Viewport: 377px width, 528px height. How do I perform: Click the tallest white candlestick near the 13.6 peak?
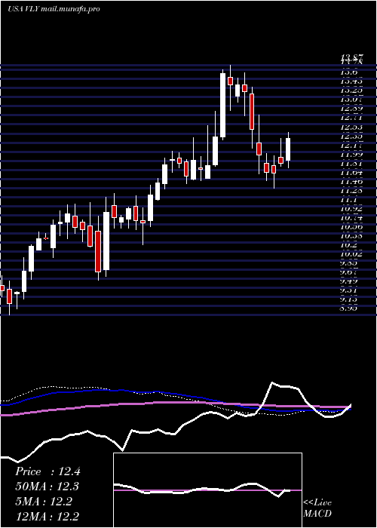(223, 105)
